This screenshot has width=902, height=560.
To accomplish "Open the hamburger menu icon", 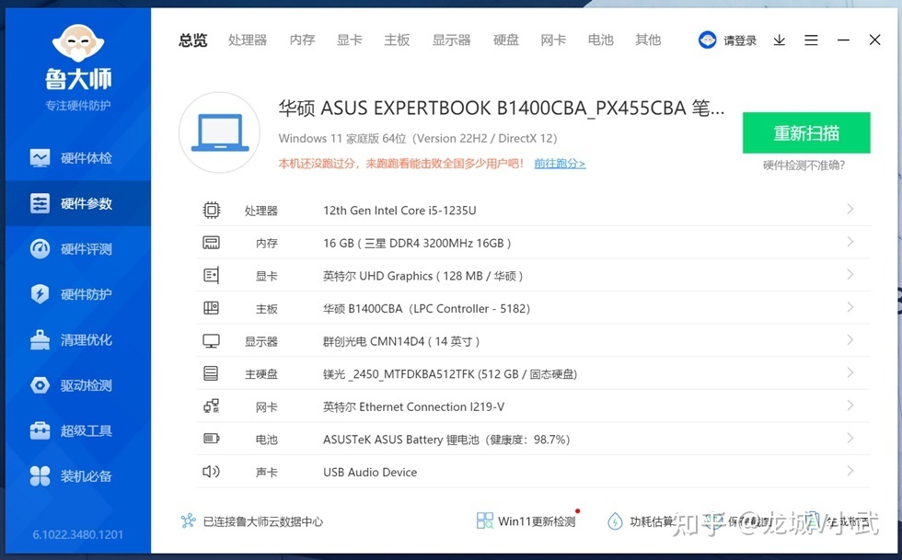I will click(811, 40).
